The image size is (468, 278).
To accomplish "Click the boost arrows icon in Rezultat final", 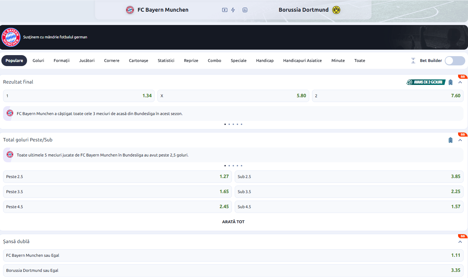I will [x=451, y=82].
